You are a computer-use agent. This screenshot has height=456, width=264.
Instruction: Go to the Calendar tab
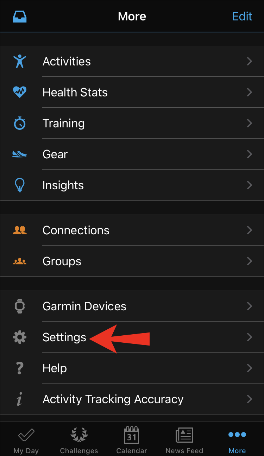tap(132, 439)
